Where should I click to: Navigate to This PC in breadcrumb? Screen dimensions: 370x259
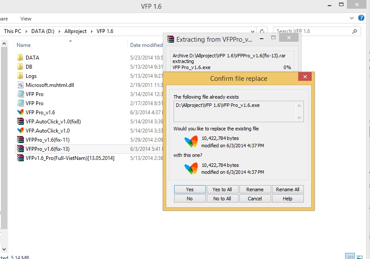13,31
